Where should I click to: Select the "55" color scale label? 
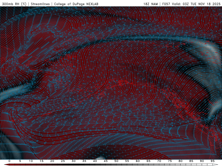(127, 161)
